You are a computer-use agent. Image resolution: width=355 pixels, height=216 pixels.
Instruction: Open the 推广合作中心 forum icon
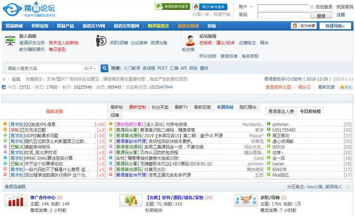tap(15, 201)
